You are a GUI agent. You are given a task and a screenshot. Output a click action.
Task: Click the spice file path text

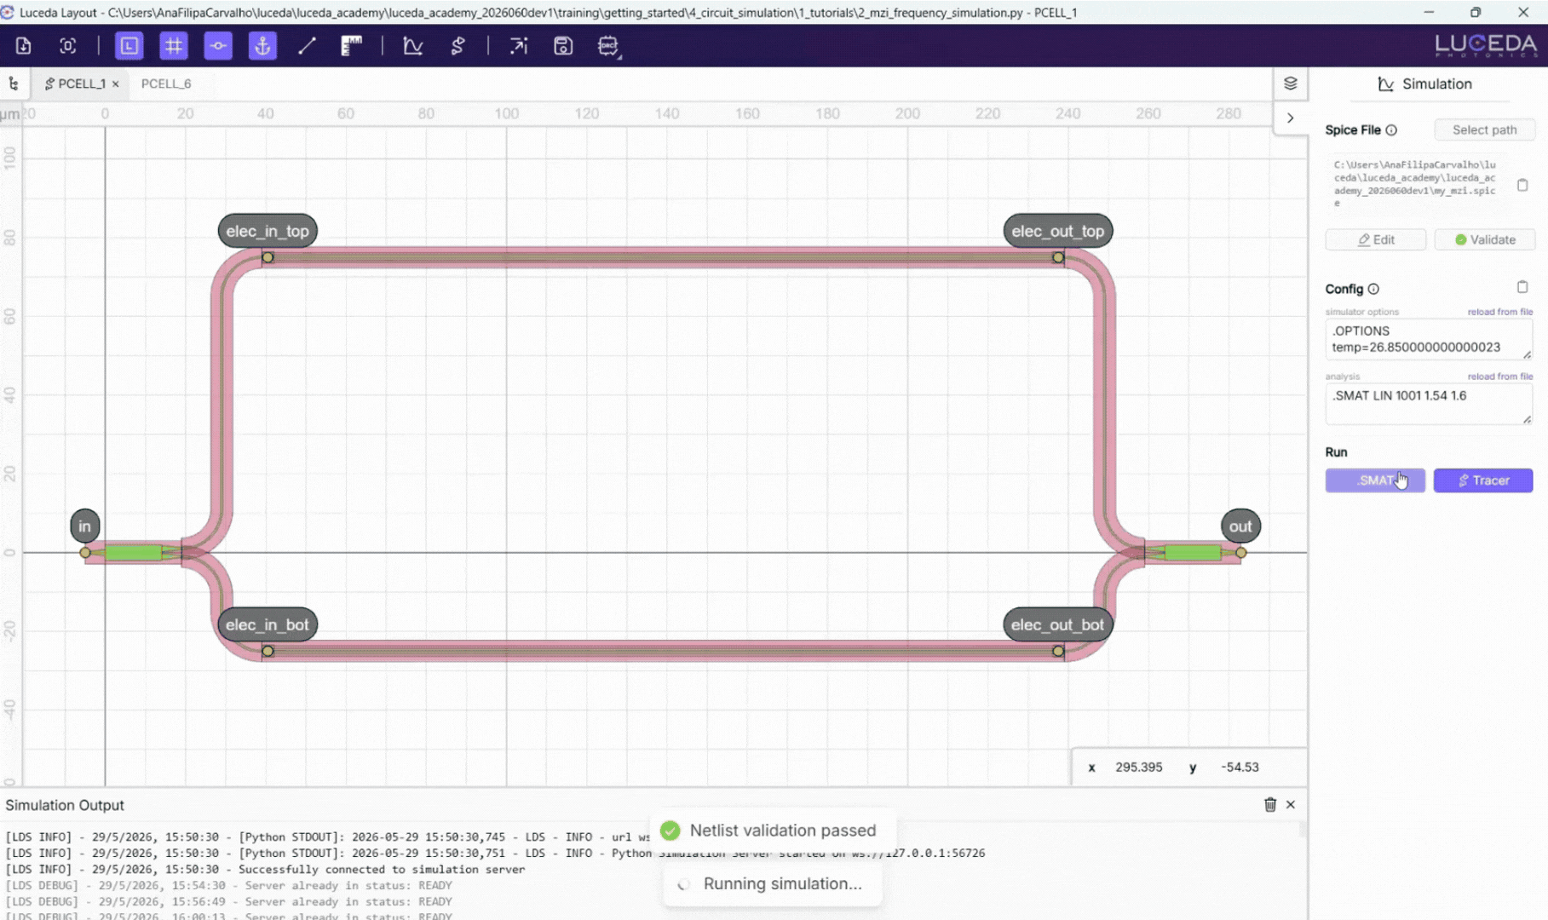pos(1415,184)
